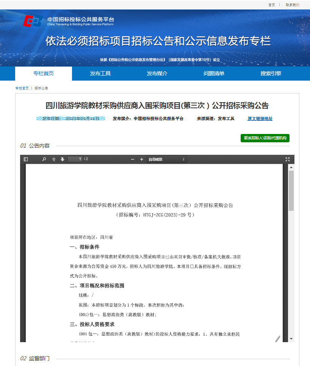Viewport: 310px width, 366px height.
Task: Go to previous PDF page arrow
Action: pyautogui.click(x=54, y=159)
